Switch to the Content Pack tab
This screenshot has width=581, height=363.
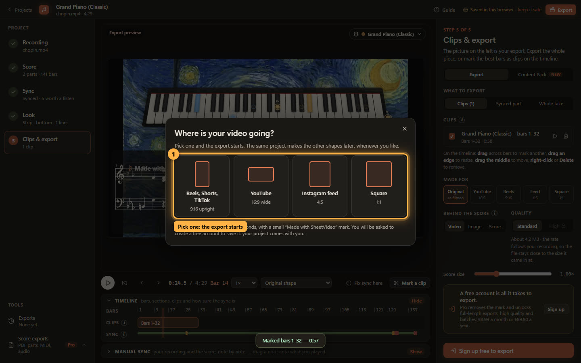pos(540,75)
